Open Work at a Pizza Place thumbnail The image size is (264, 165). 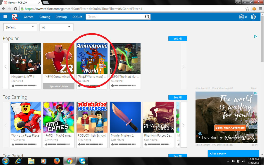26,117
